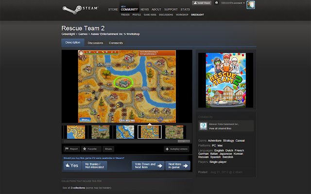Click the Report flag button

(x=72, y=149)
